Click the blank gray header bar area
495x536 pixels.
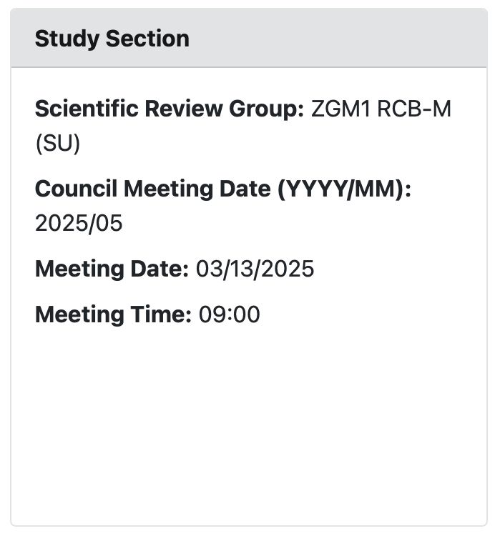click(336, 39)
